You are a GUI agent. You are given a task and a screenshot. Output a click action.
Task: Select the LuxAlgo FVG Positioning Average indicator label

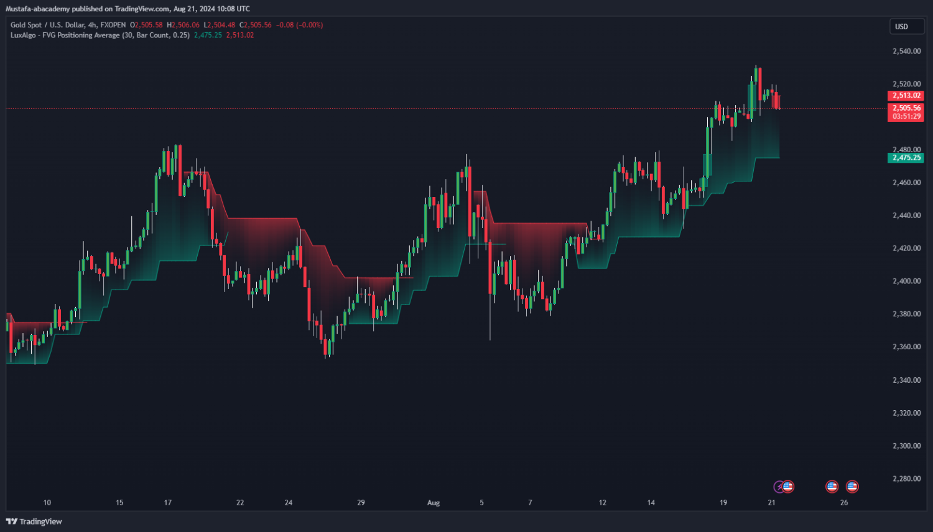100,35
